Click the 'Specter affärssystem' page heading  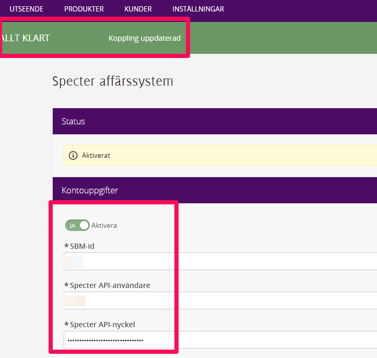113,82
